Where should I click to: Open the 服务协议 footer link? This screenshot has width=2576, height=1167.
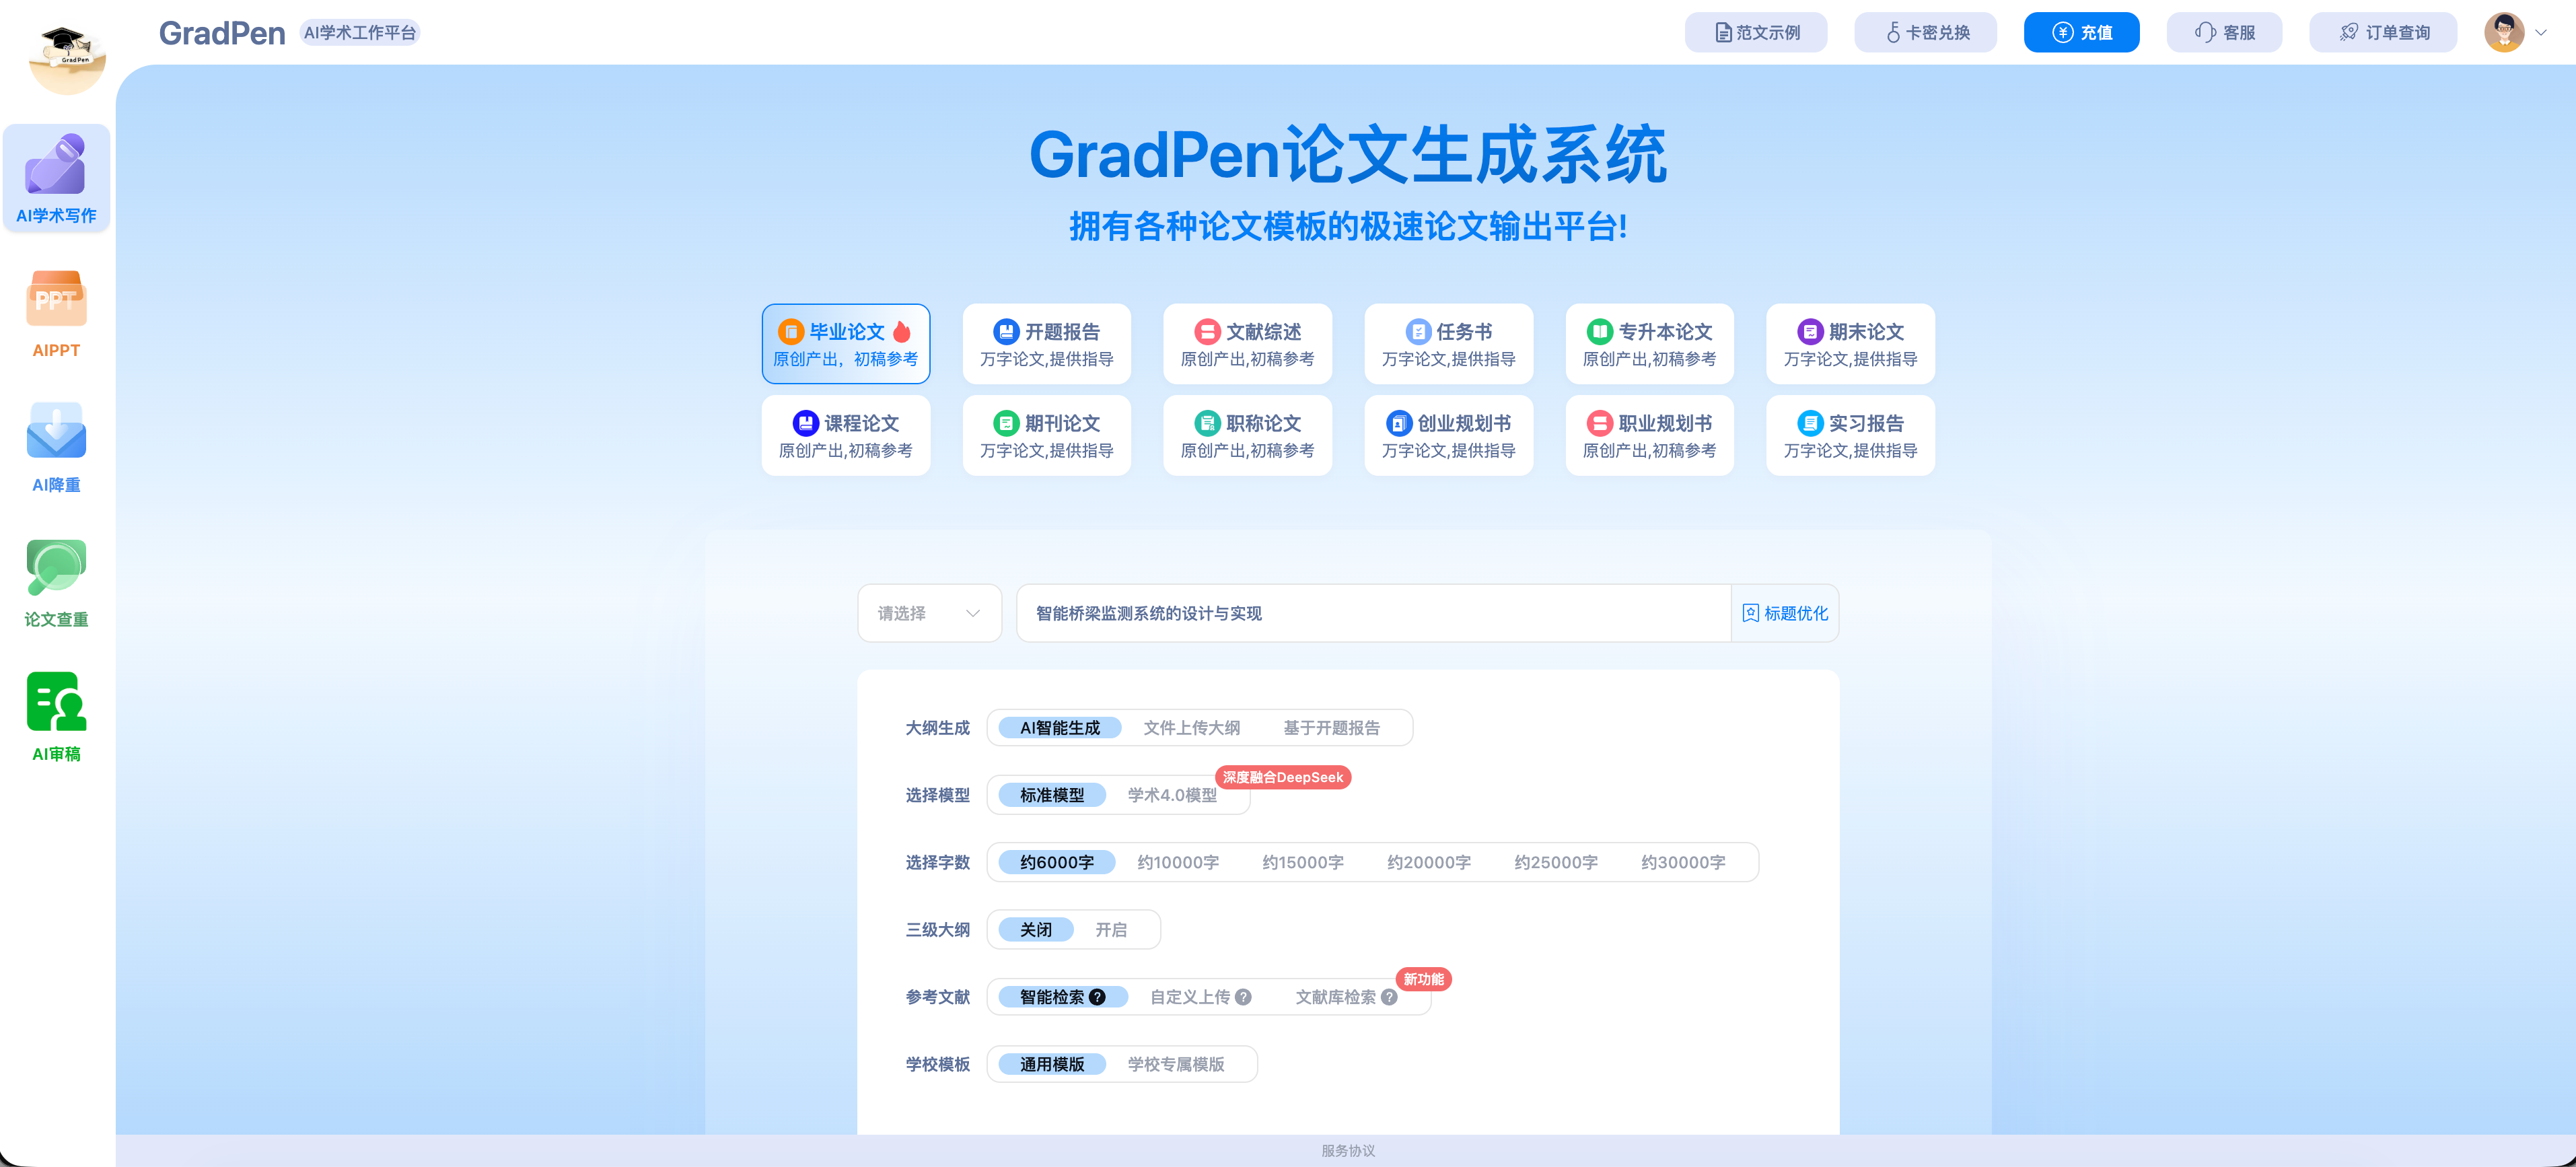(1347, 1151)
